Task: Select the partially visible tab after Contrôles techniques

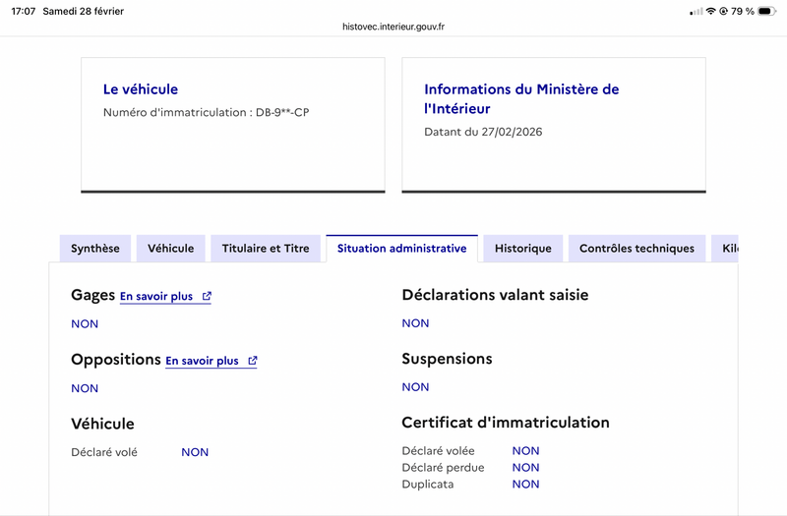Action: [x=727, y=249]
